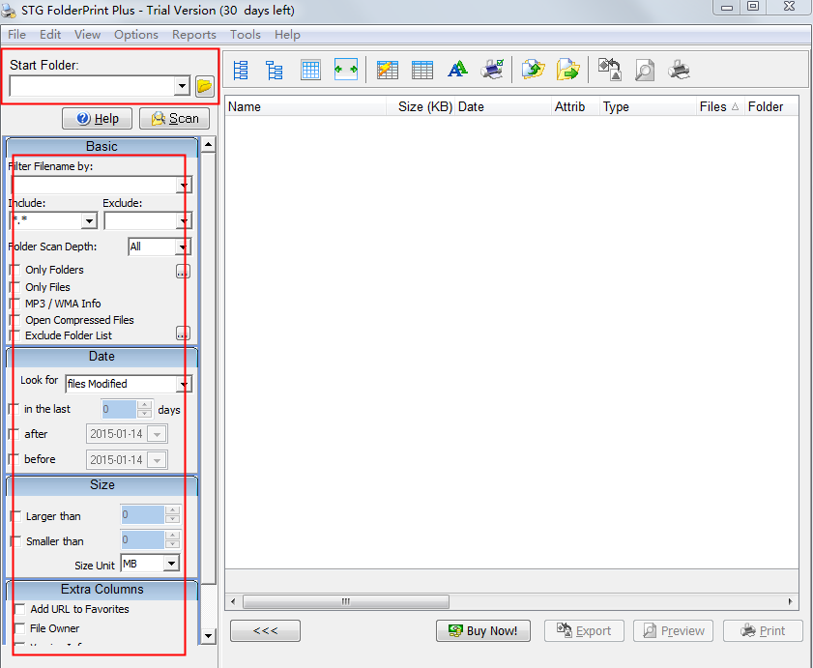The width and height of the screenshot is (813, 668).
Task: Check the 'after' date filter
Action: pos(14,434)
